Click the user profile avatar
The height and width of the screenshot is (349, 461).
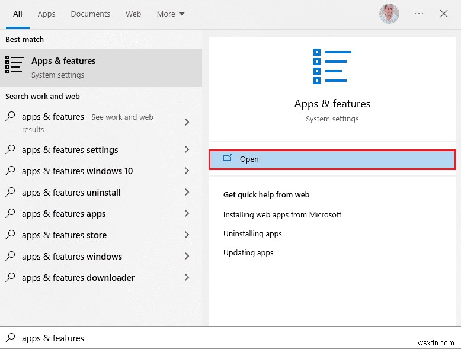click(x=389, y=14)
